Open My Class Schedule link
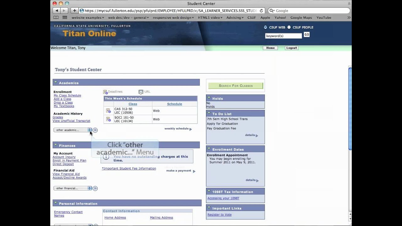 coord(67,95)
